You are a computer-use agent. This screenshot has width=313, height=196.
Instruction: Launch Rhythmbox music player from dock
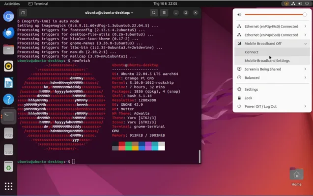8,66
